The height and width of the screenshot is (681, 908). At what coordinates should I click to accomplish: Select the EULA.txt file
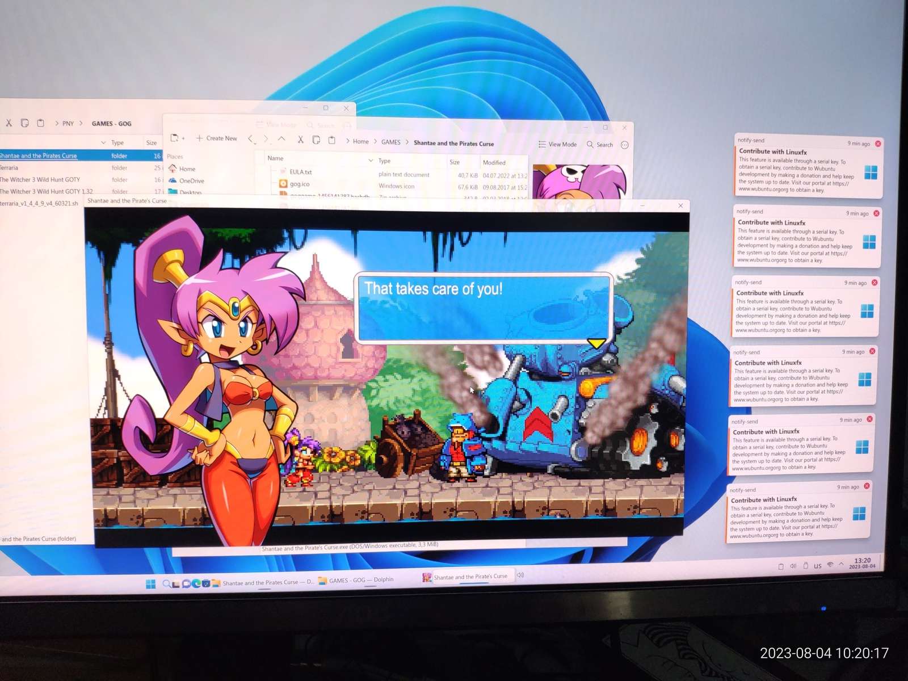coord(296,171)
